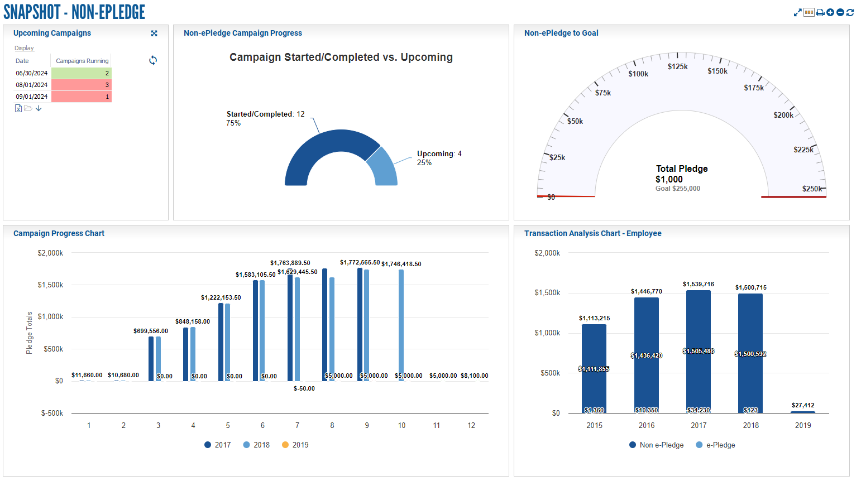Click the minus circle remove icon

coord(840,12)
